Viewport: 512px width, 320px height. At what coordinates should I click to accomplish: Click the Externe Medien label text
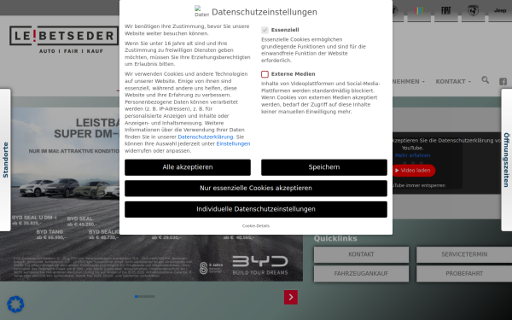293,74
